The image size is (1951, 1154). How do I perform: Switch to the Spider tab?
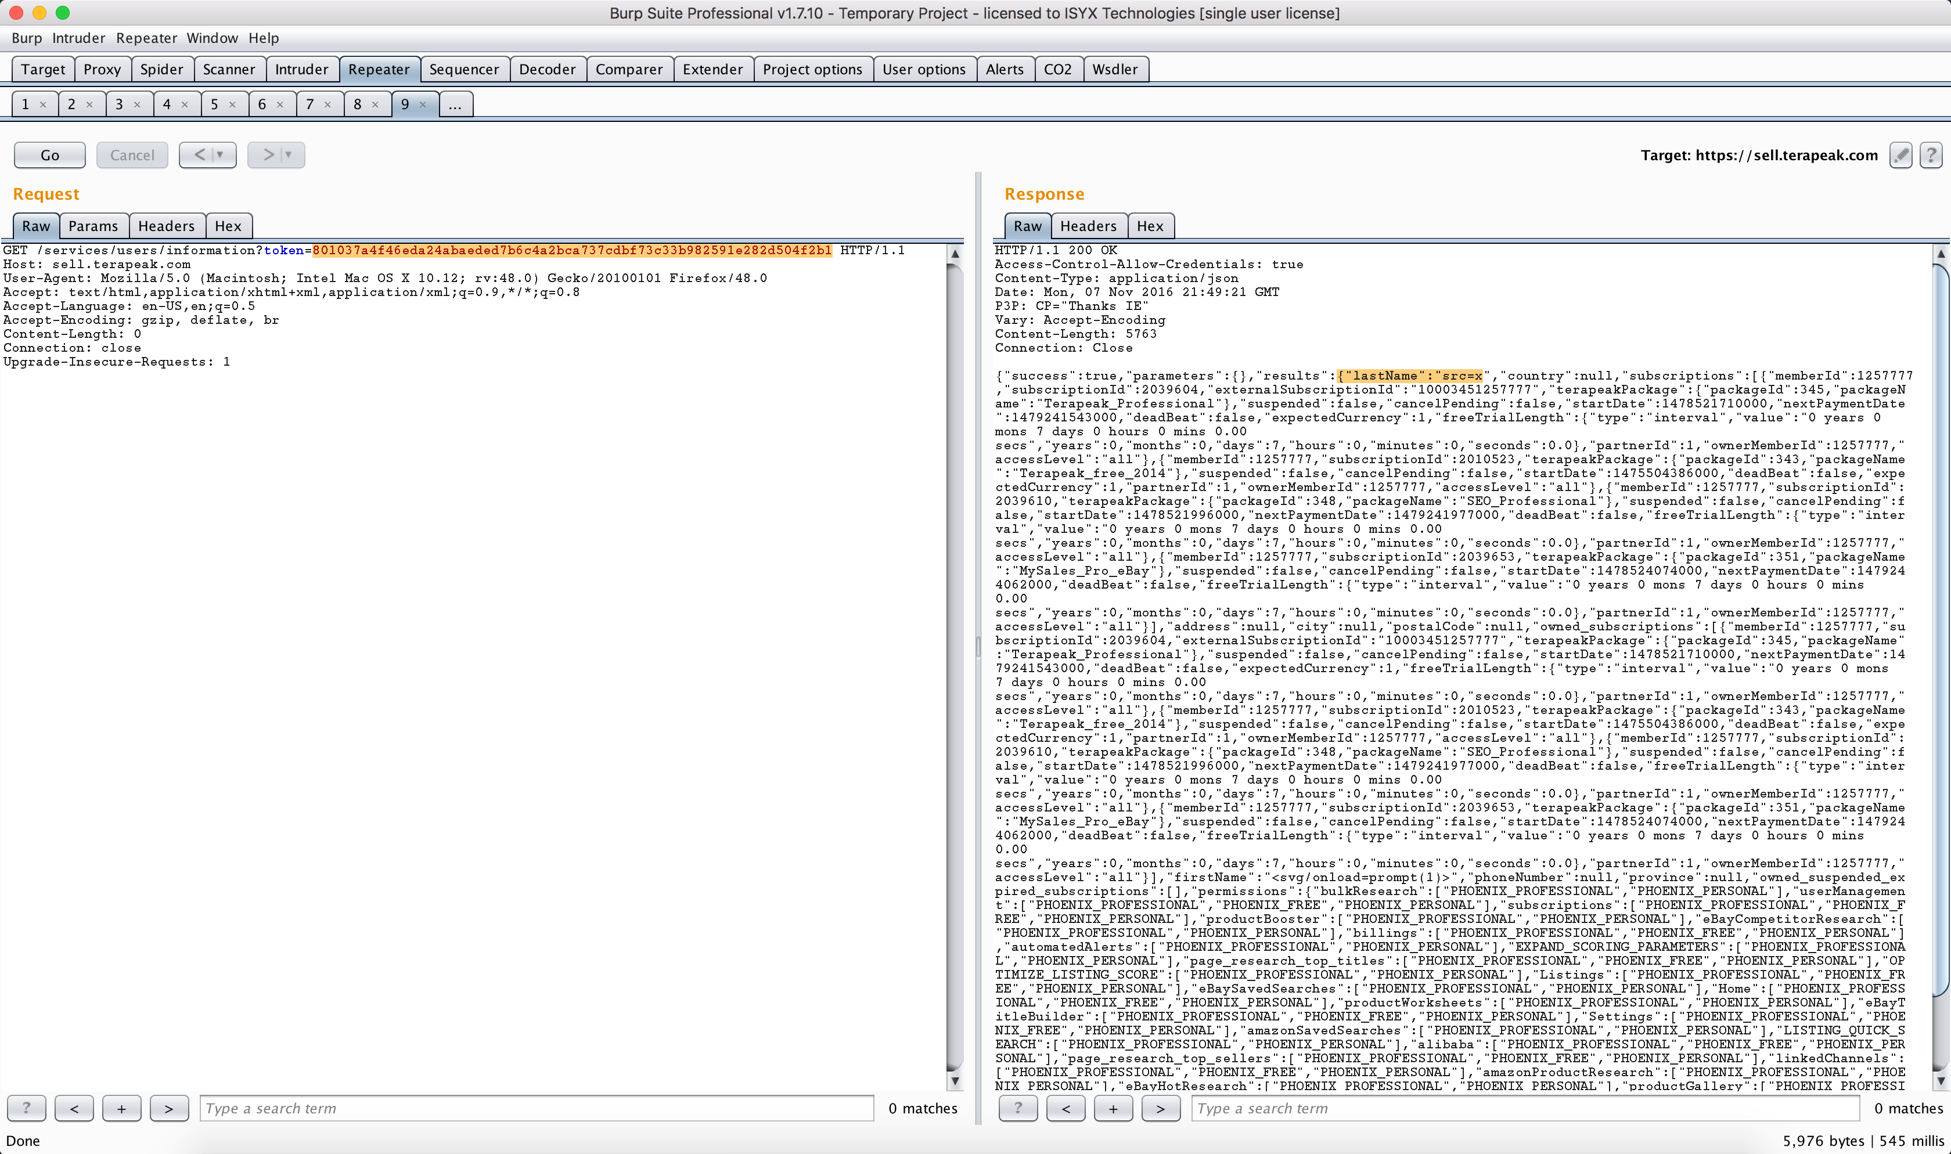click(x=162, y=69)
